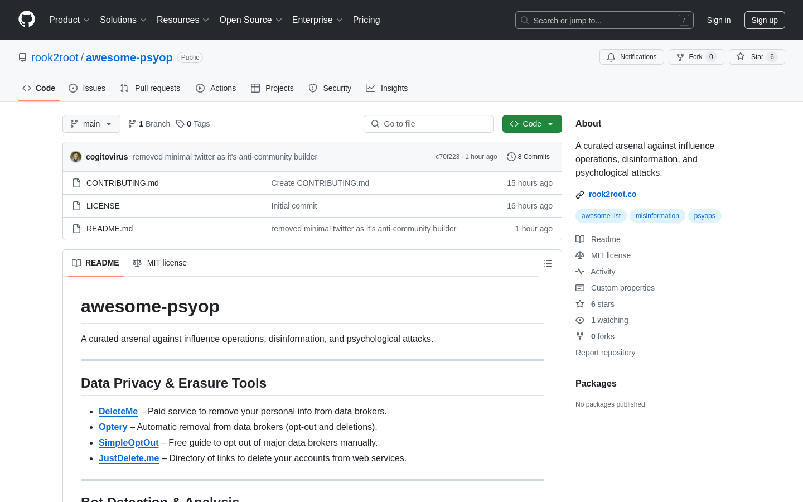Expand the Solutions menu
This screenshot has width=803, height=502.
tap(123, 20)
